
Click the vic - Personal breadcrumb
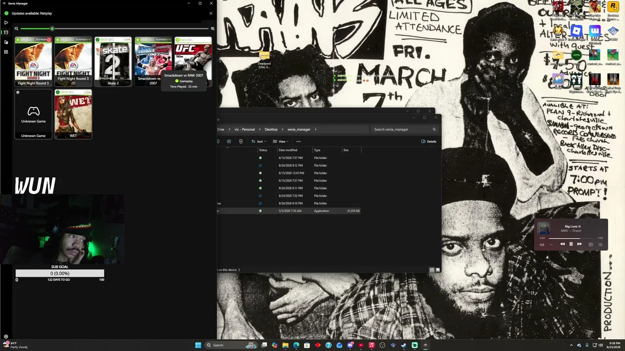pyautogui.click(x=245, y=129)
